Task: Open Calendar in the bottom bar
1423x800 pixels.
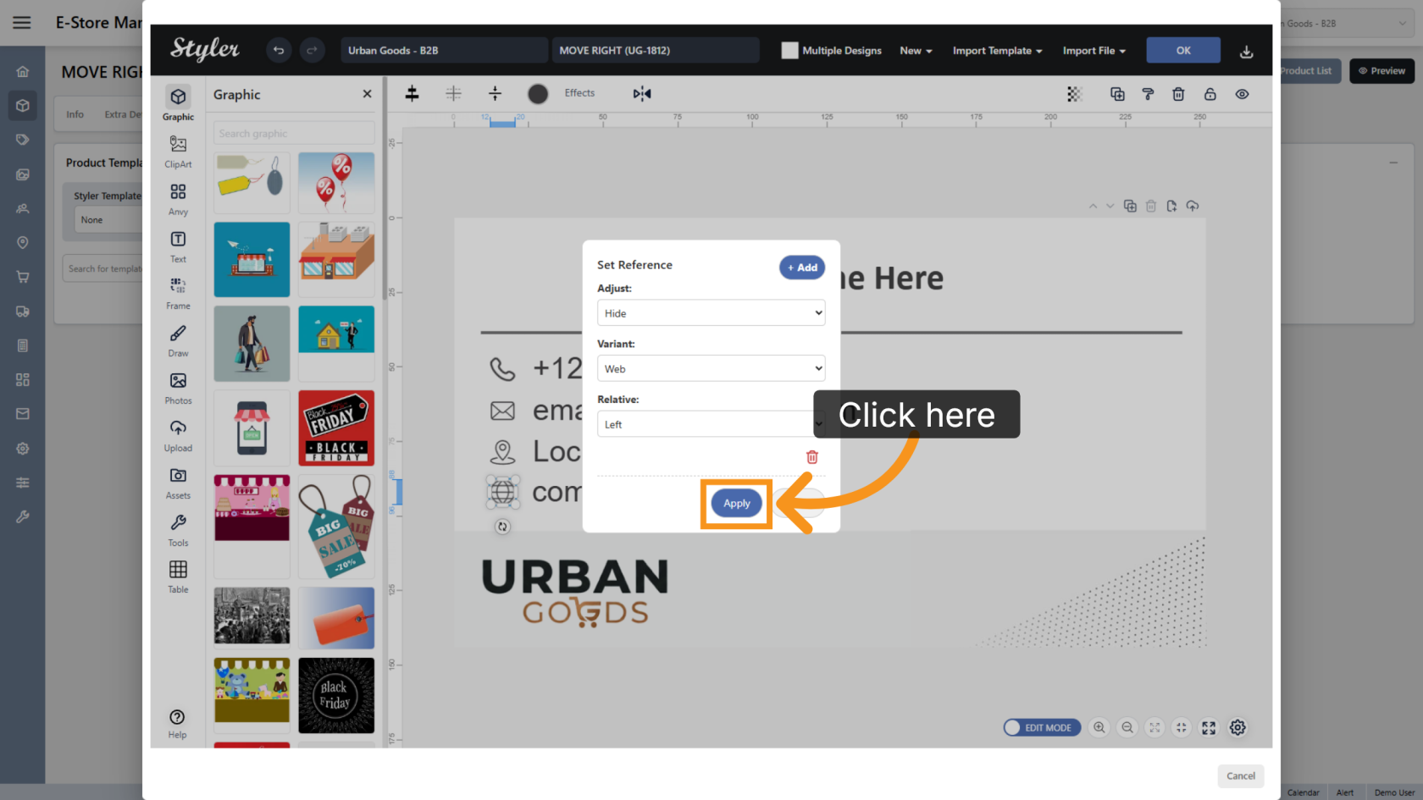Action: 1303,792
